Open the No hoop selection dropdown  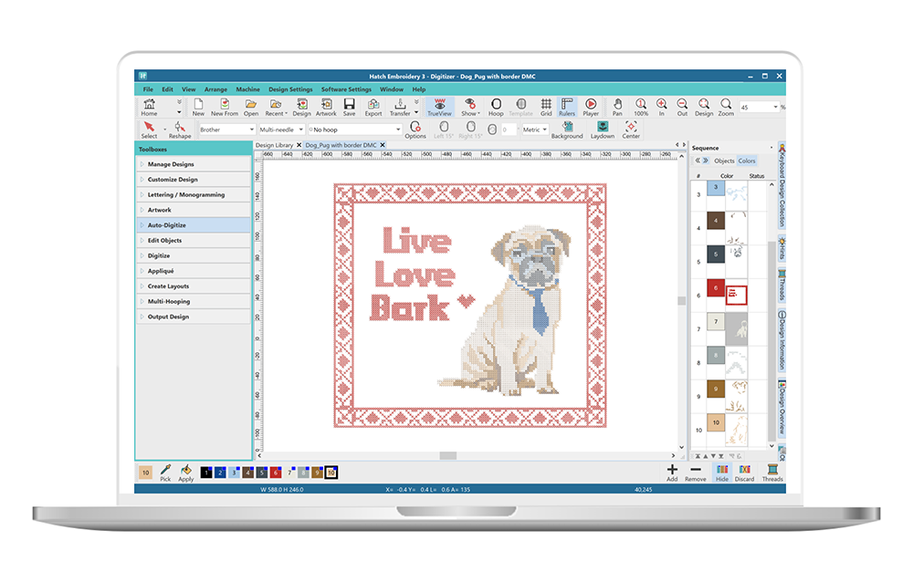(353, 130)
